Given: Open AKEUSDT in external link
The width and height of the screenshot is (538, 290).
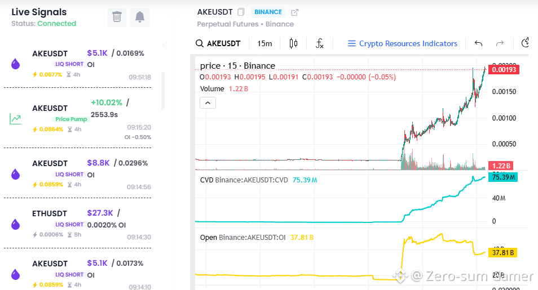Looking at the screenshot, I should pyautogui.click(x=295, y=13).
